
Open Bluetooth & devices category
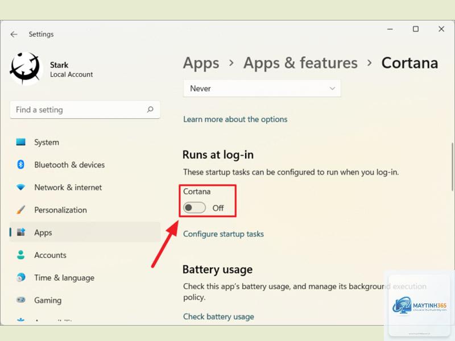(x=85, y=165)
